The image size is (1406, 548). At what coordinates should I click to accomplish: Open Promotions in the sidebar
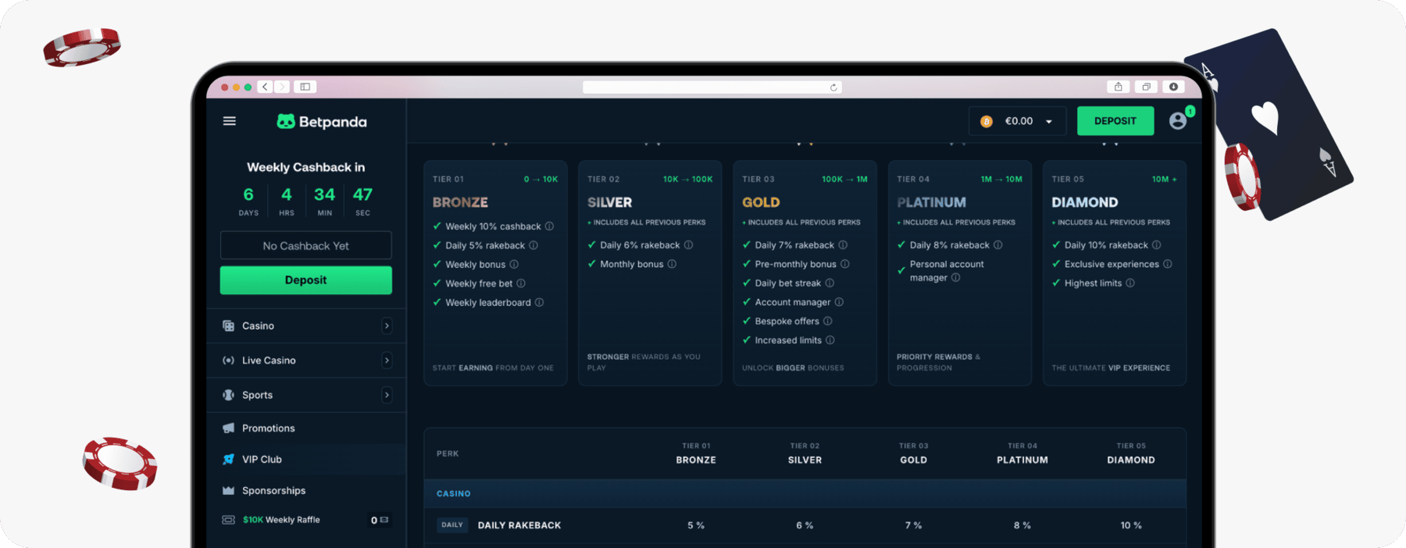tap(268, 428)
